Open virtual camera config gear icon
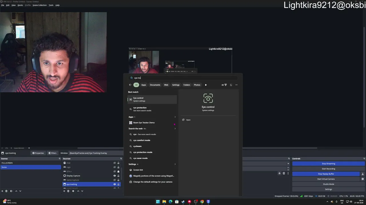 [x=363, y=179]
